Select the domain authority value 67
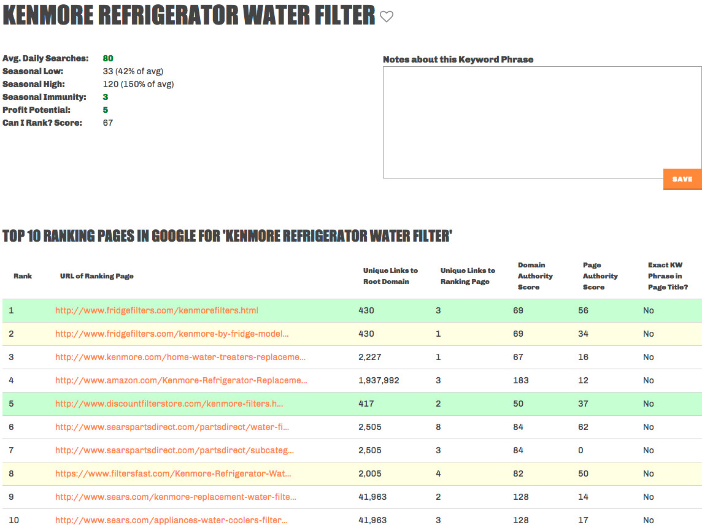This screenshot has width=702, height=525. [519, 357]
